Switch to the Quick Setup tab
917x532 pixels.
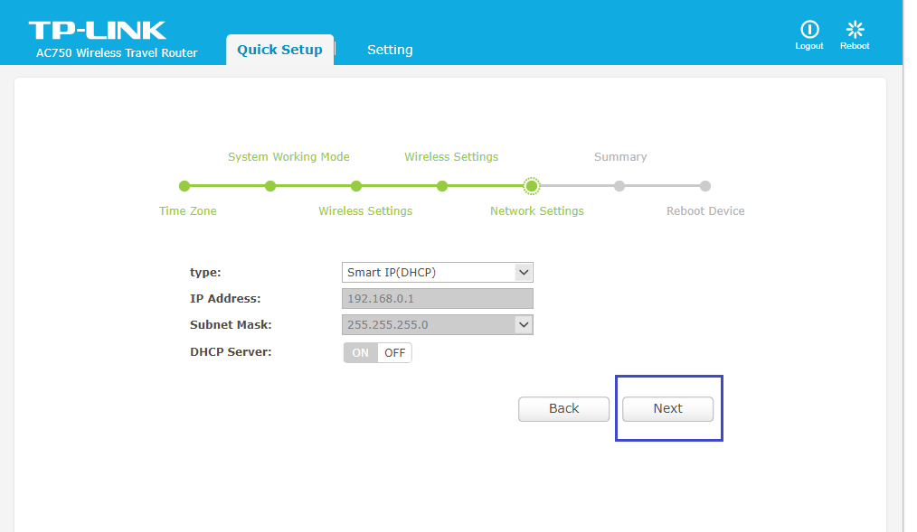pos(279,50)
